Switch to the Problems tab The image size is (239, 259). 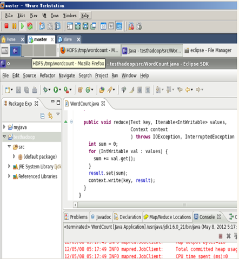[76, 217]
